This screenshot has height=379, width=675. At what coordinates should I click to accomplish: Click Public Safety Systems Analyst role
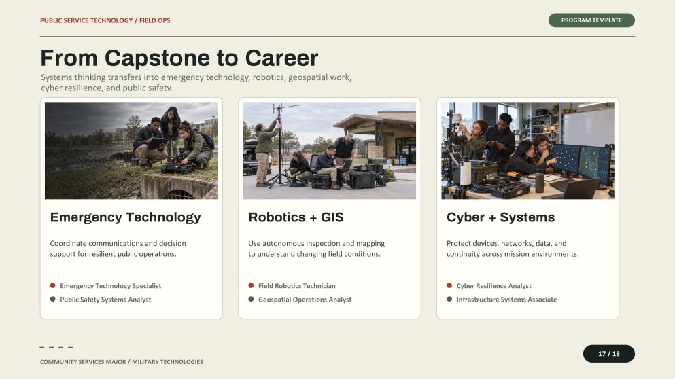tap(105, 300)
